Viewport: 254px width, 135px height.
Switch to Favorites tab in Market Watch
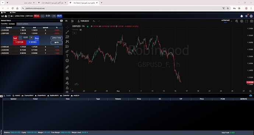pos(4,24)
